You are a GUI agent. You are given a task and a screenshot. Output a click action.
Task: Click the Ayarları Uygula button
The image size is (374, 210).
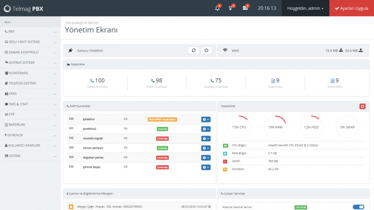[351, 8]
